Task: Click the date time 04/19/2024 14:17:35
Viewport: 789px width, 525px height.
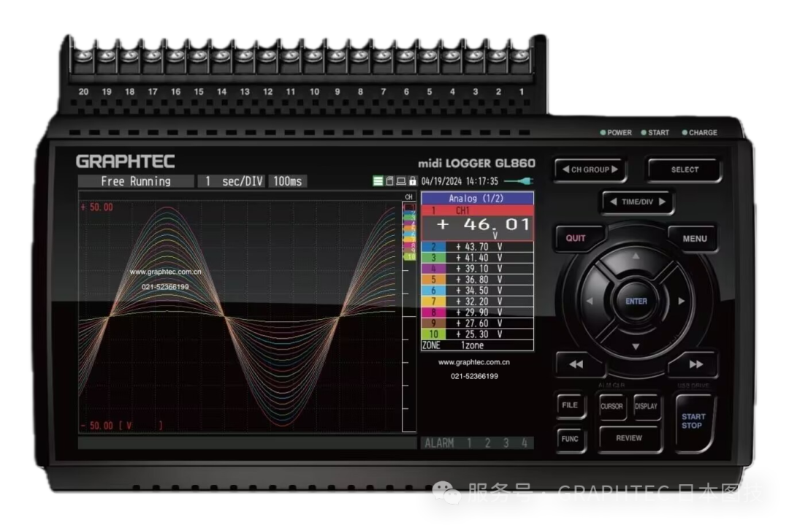Action: (460, 181)
